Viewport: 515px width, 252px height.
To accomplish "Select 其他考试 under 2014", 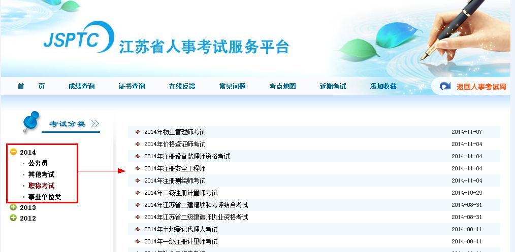I will (x=41, y=174).
